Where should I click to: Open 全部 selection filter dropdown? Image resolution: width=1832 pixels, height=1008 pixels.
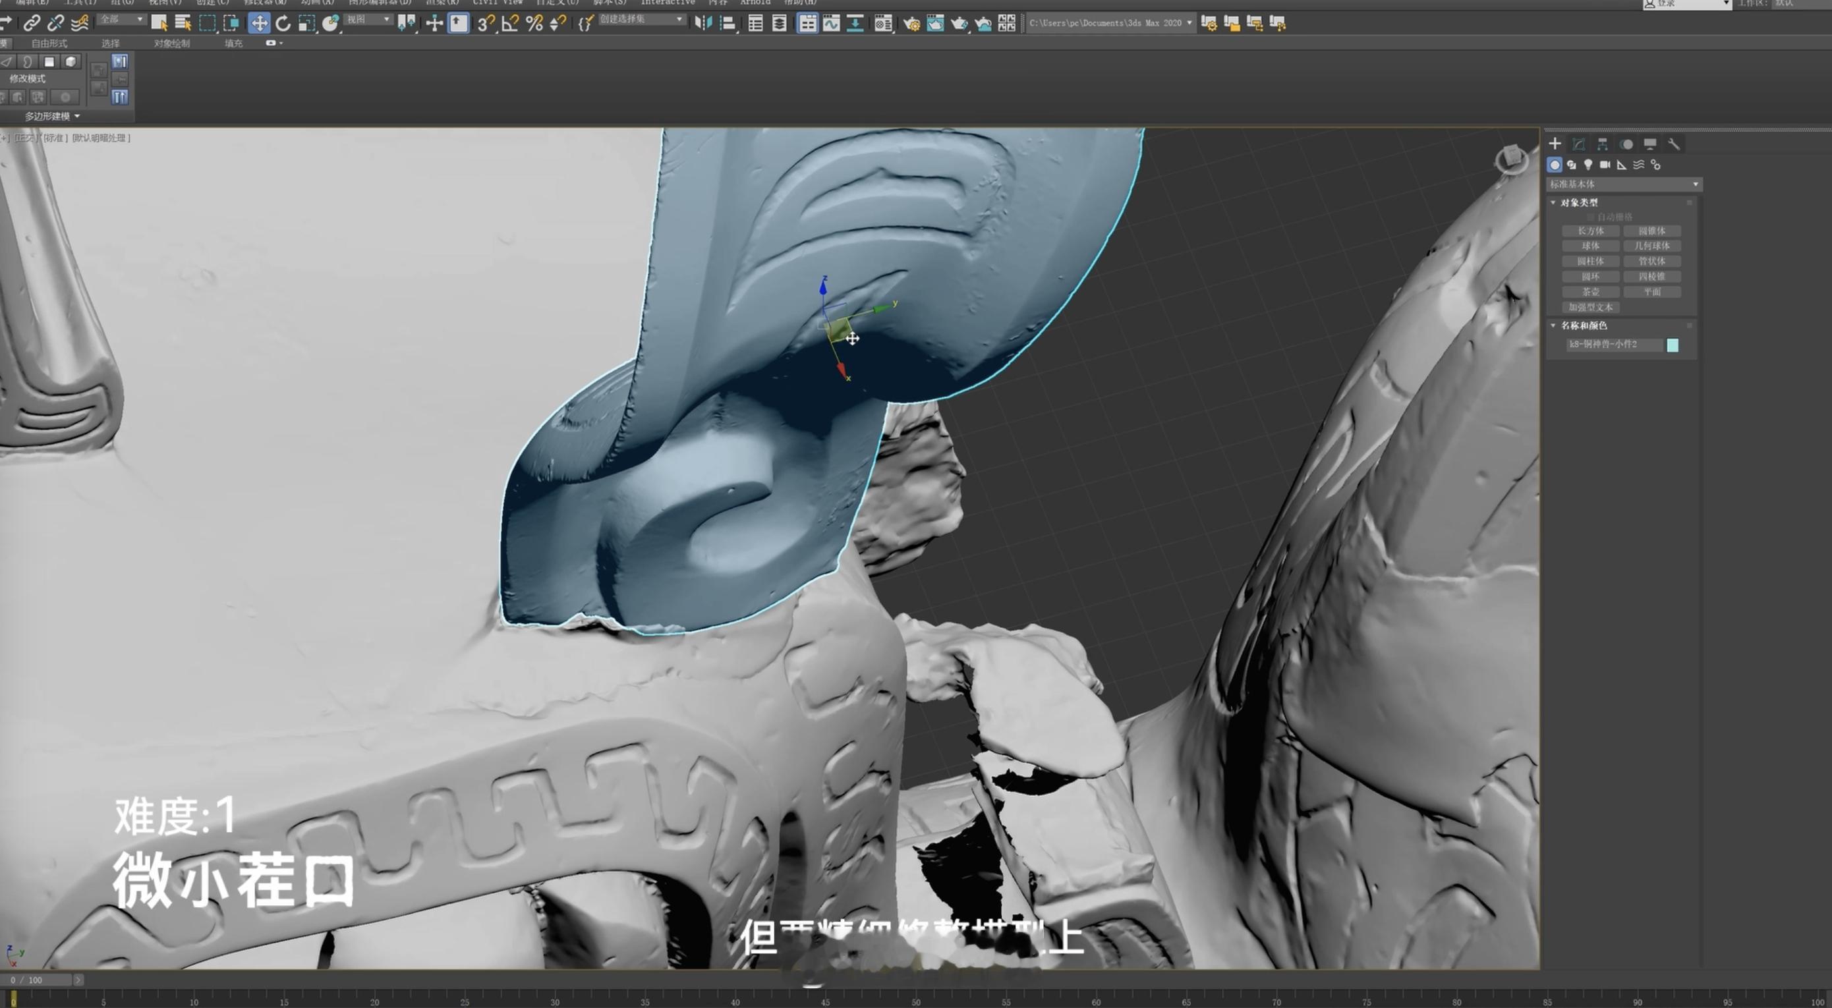click(121, 19)
